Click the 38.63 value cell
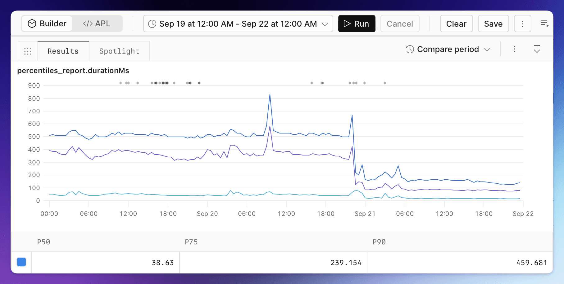Screen dimensions: 564x284 coord(106,263)
